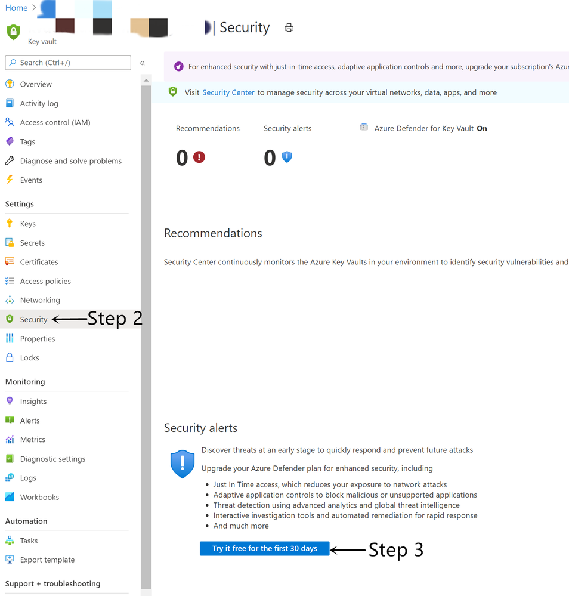
Task: Click the Properties bars icon
Action: click(10, 338)
